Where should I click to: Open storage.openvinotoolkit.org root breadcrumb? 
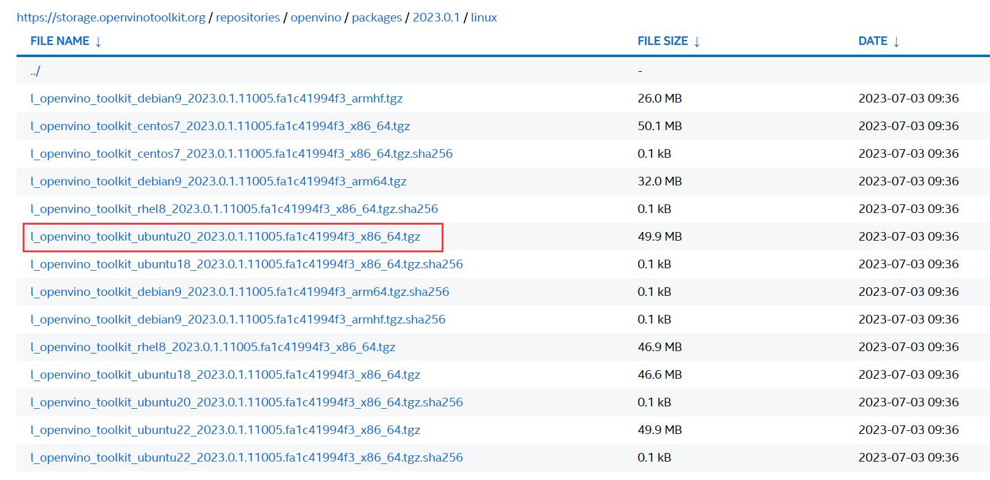(111, 17)
